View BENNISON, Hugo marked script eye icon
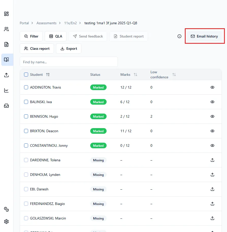227x232 pixels. click(x=212, y=116)
